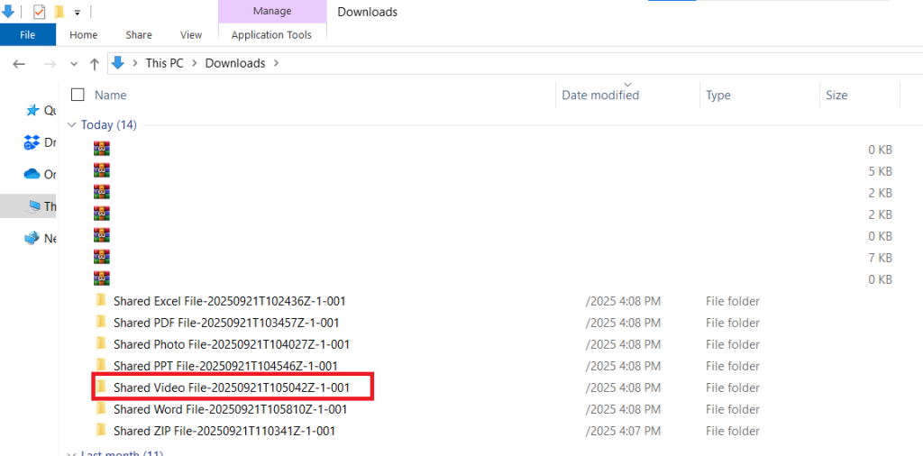Collapse the Today (14) group
Viewport: 923px width, 456px height.
click(x=72, y=125)
